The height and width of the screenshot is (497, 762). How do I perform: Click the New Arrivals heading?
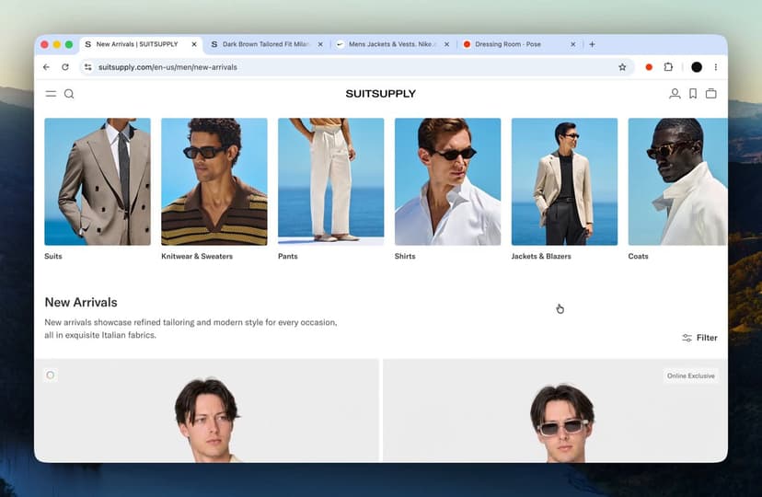point(81,302)
